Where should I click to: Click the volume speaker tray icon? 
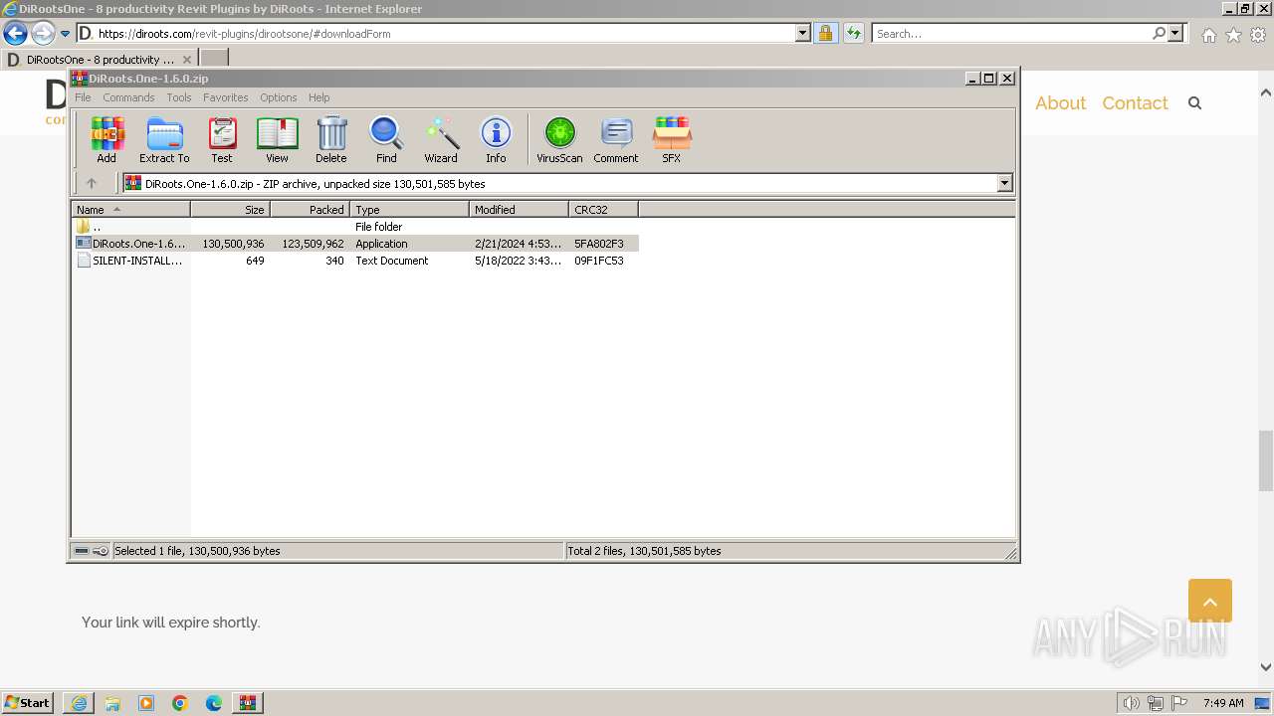1131,703
